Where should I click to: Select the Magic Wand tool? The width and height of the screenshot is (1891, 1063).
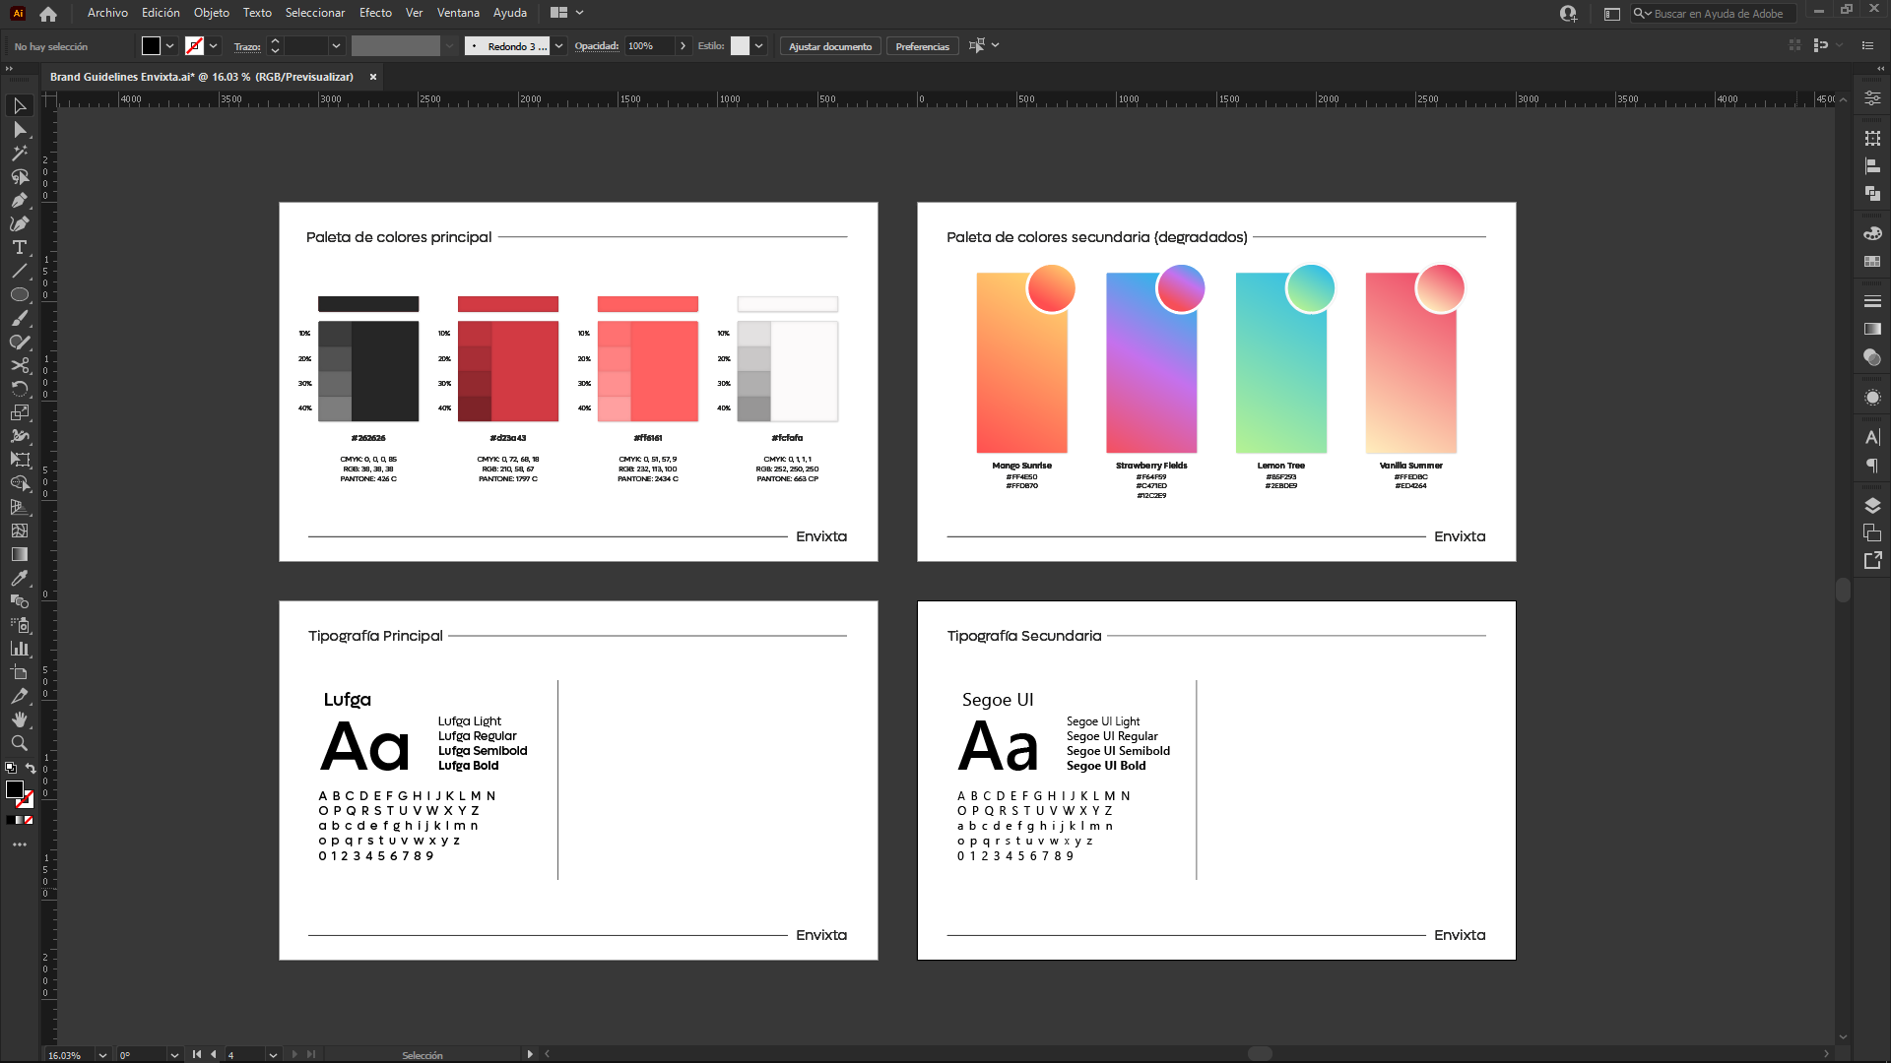coord(20,153)
